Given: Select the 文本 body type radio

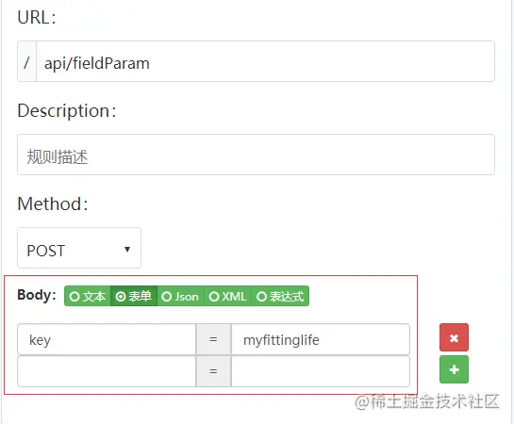Looking at the screenshot, I should tap(88, 296).
